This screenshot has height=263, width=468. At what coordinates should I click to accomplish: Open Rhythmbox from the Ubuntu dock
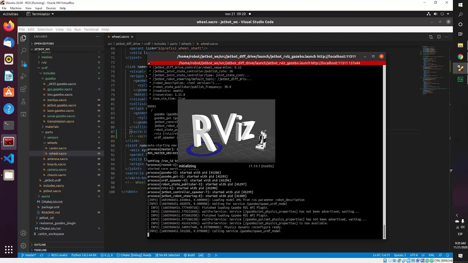[9, 59]
